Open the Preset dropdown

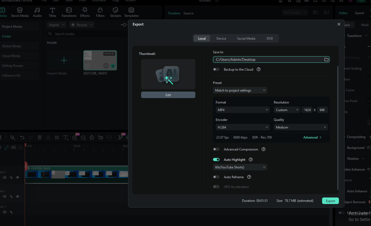click(x=240, y=90)
